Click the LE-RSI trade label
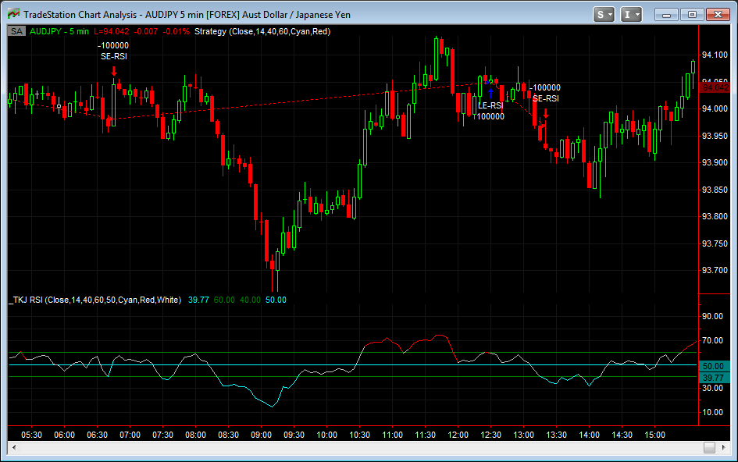This screenshot has height=462, width=738. tap(490, 106)
